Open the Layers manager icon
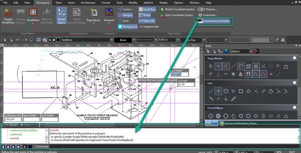Screen dimensions: 301x153 coord(45,40)
